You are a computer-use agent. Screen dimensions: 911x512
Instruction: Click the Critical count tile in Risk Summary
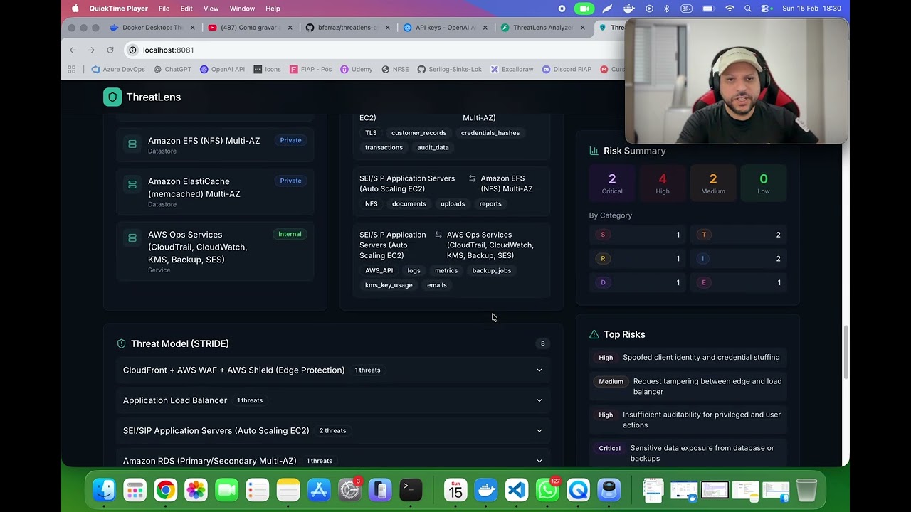pyautogui.click(x=612, y=183)
